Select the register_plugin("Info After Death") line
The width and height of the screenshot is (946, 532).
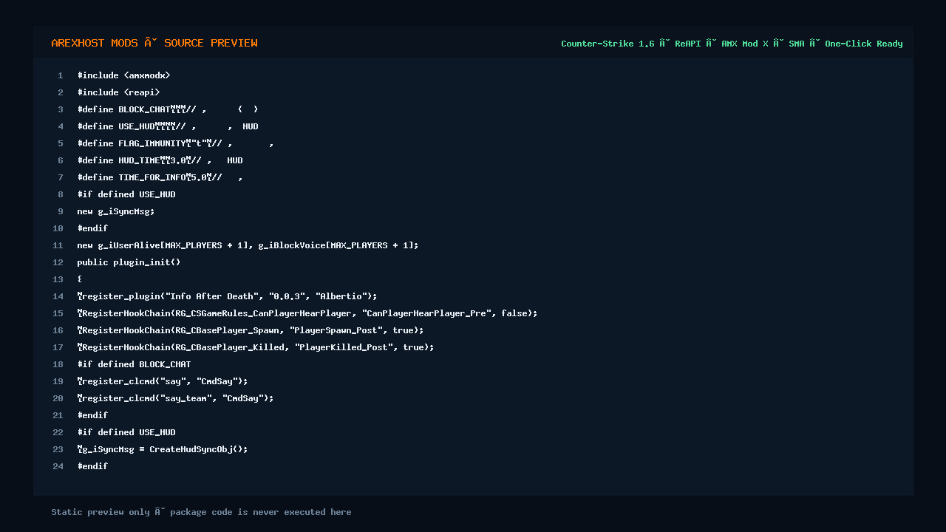point(228,296)
